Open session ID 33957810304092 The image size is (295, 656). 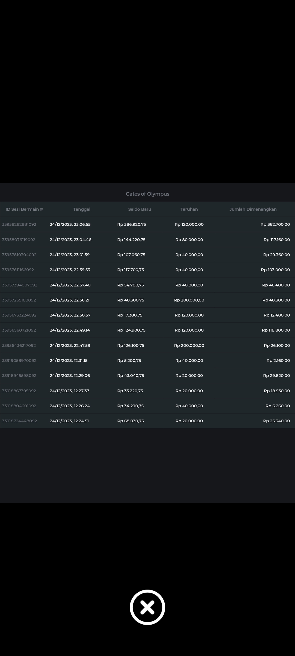click(19, 255)
